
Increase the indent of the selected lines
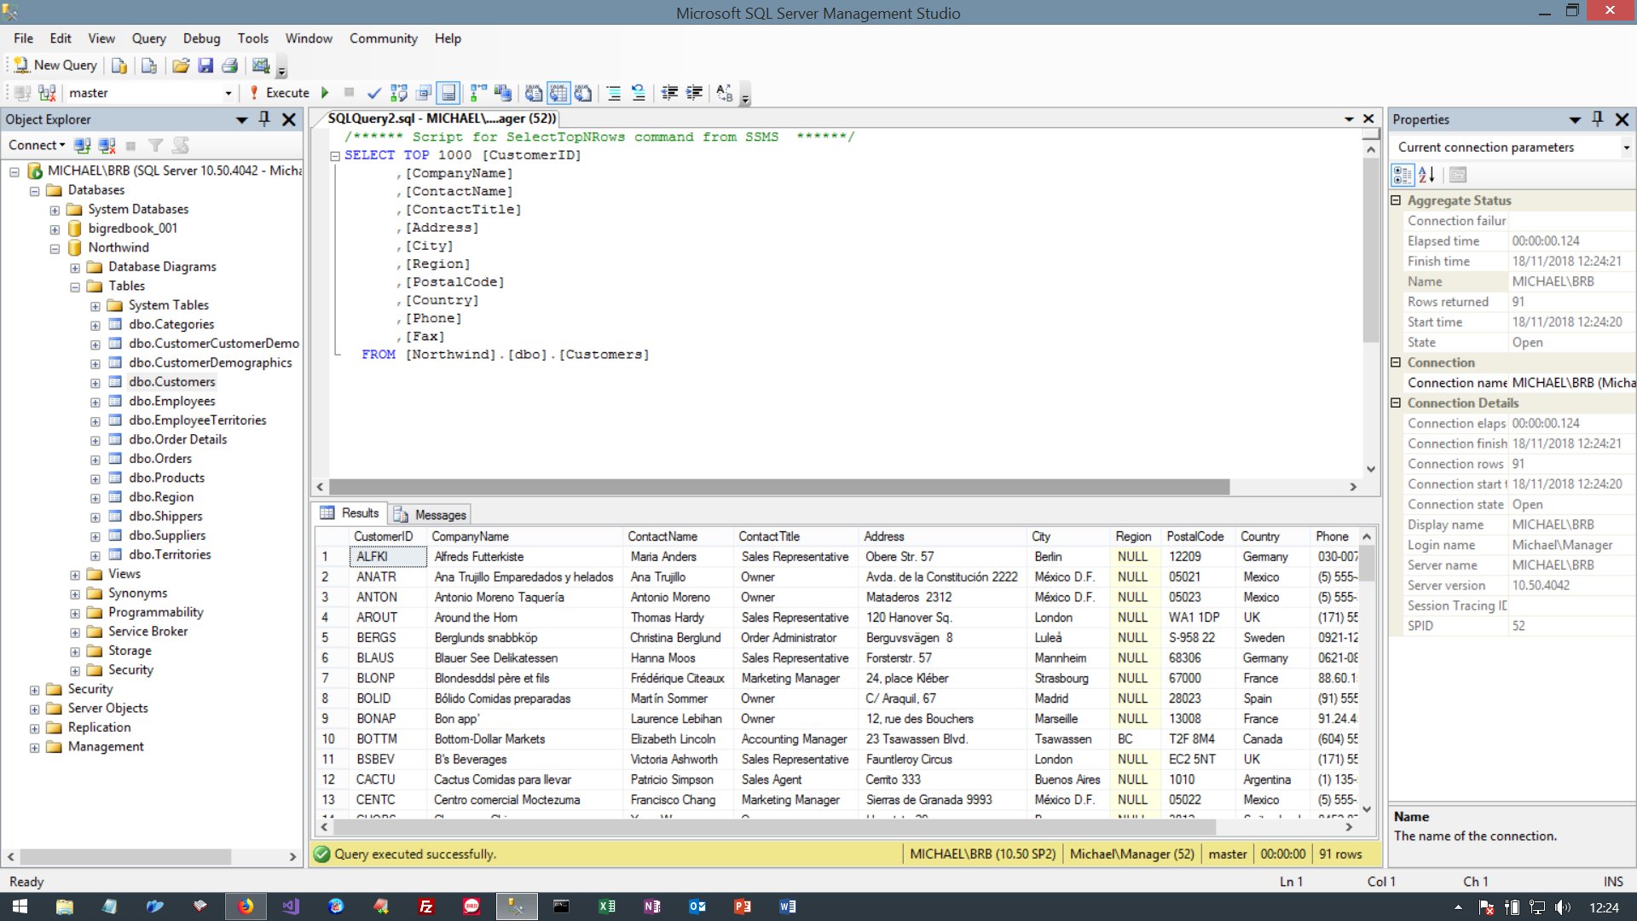pos(695,93)
